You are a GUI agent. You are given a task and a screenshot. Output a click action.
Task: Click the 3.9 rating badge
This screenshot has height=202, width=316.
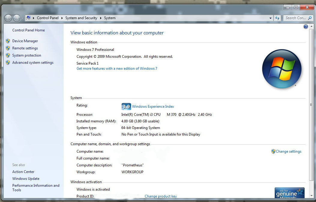pyautogui.click(x=126, y=107)
